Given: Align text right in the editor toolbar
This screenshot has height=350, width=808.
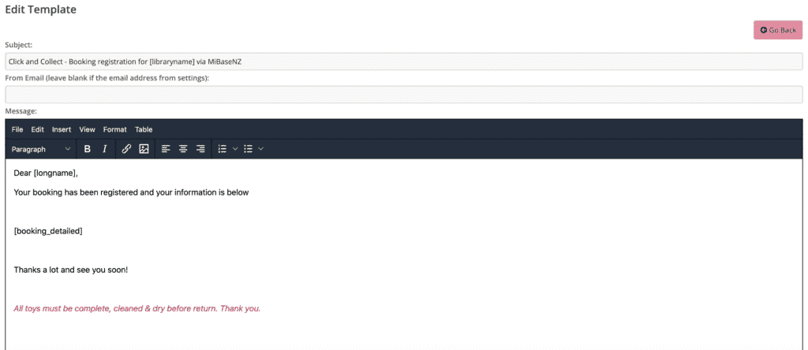Looking at the screenshot, I should (x=200, y=149).
